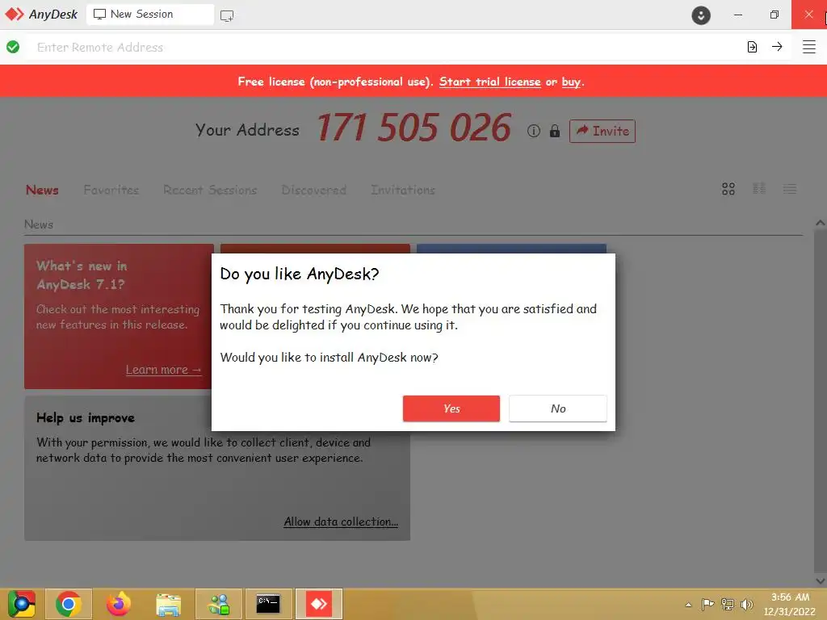Screen dimensions: 827x620
Task: Click the taskbar clock showing 3:56 AM
Action: click(x=790, y=604)
